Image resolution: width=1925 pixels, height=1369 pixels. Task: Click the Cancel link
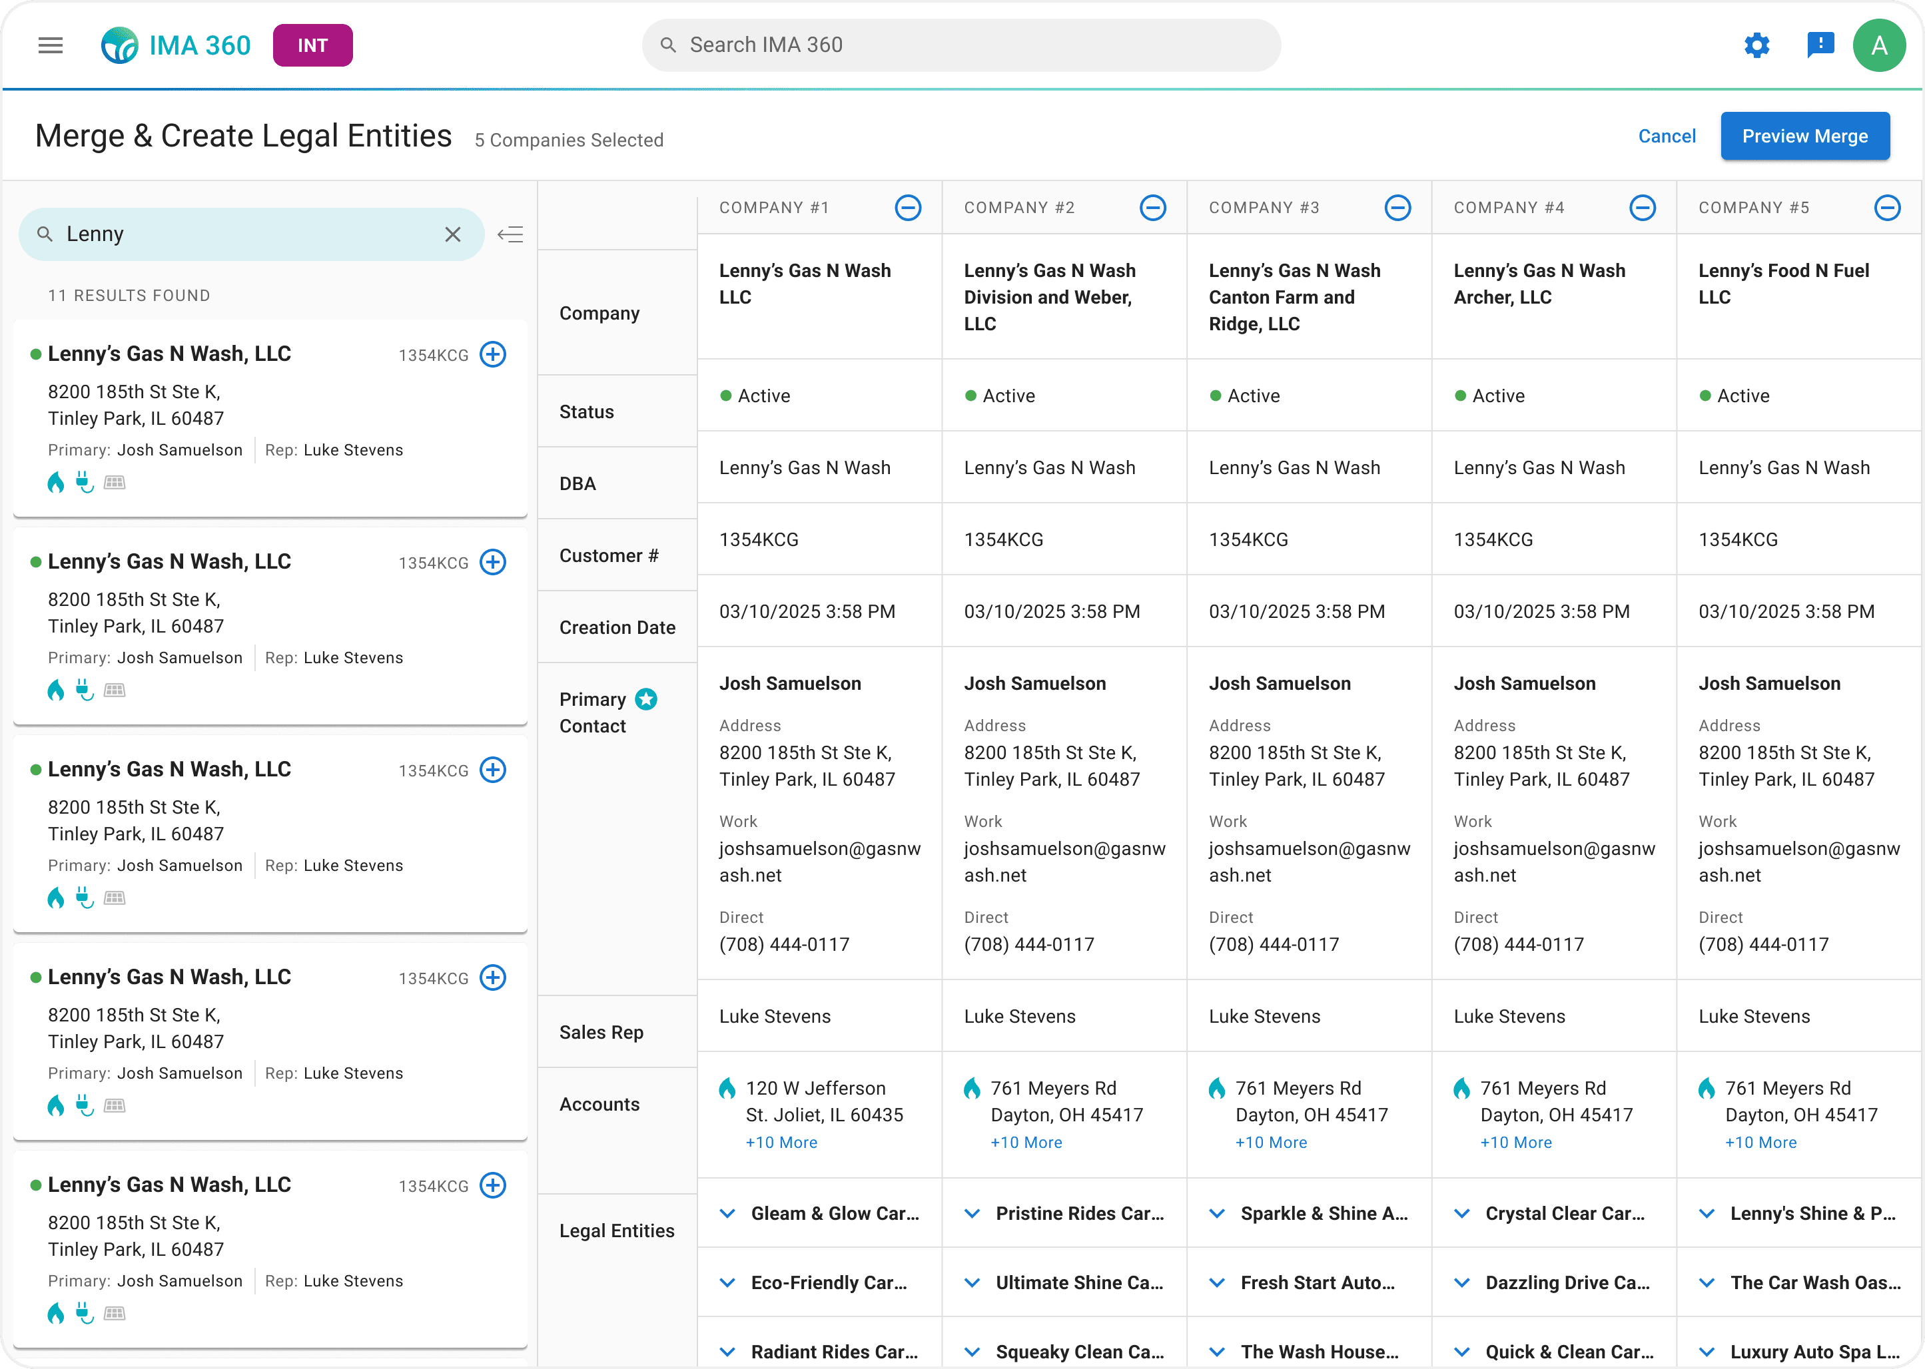click(x=1666, y=137)
